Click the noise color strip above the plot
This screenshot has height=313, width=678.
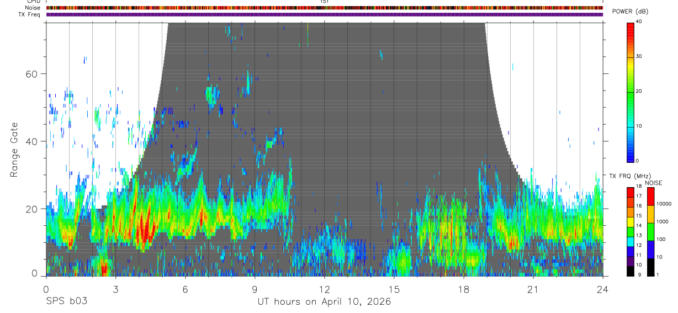324,8
